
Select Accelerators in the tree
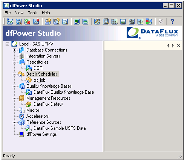pos(37,116)
